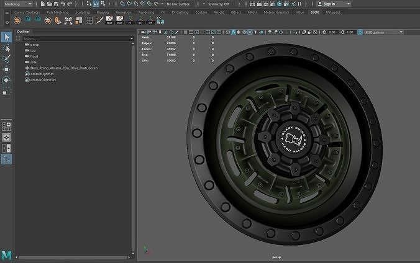Create a new scene file

click(43, 4)
